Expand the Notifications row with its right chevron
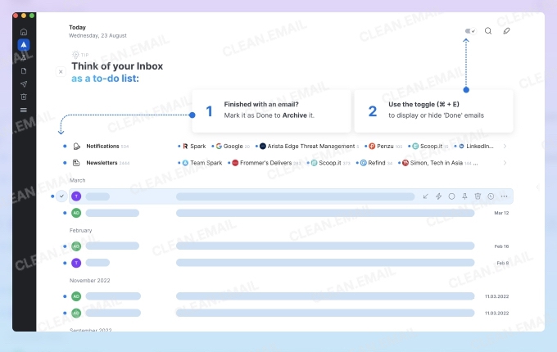This screenshot has height=352, width=557. coord(505,147)
